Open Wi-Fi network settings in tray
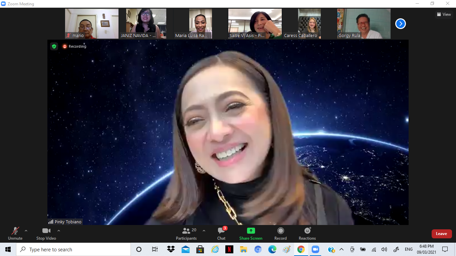456x256 pixels. 374,249
